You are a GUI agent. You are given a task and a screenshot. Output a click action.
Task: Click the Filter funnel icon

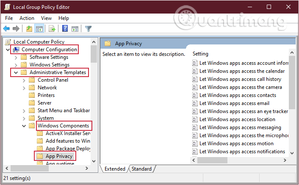click(x=88, y=29)
